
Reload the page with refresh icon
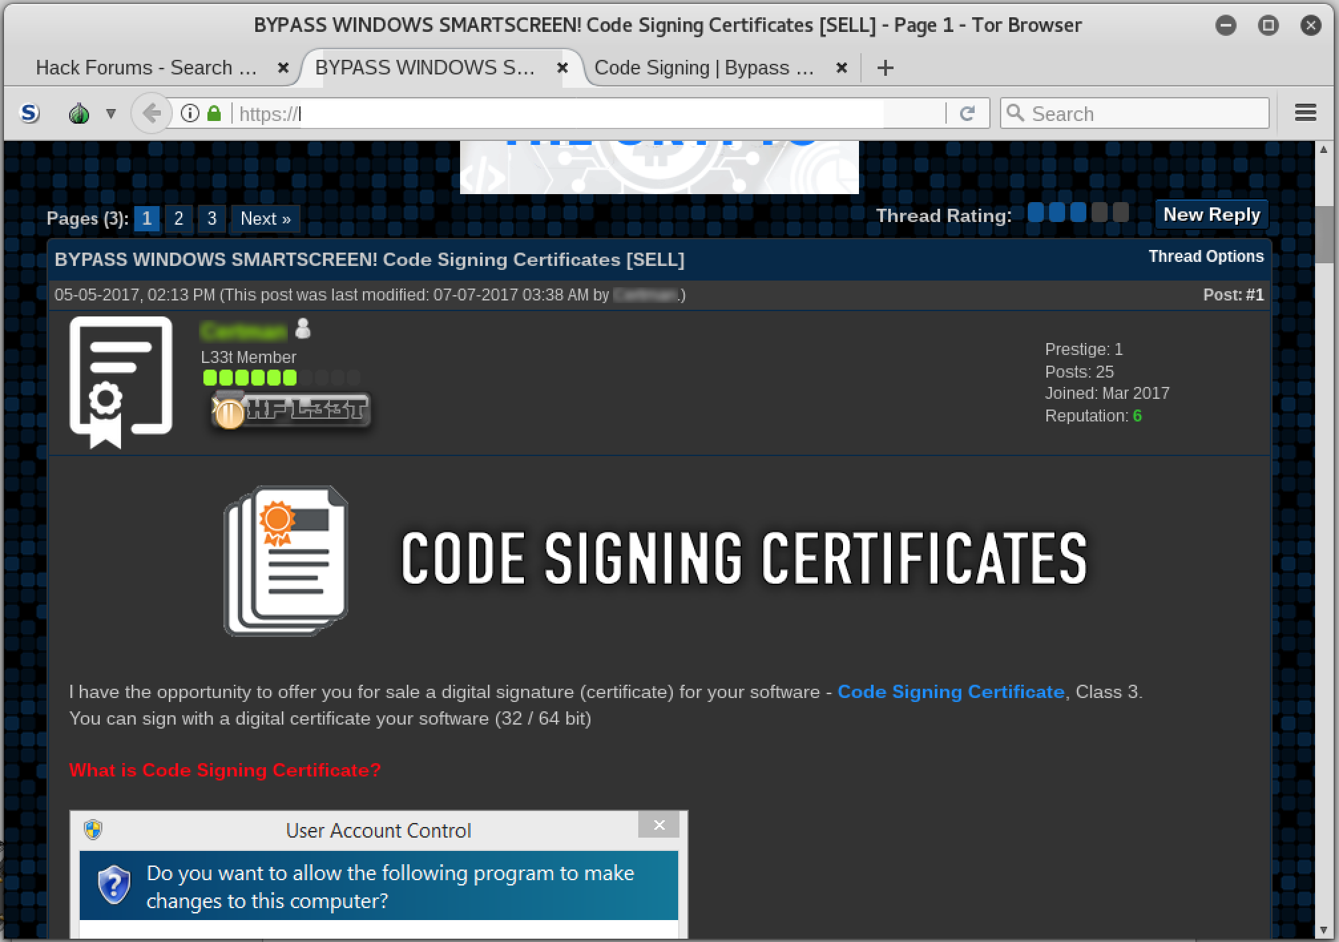coord(967,114)
